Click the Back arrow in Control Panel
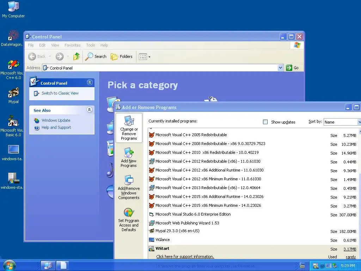361x271 pixels. tap(32, 56)
